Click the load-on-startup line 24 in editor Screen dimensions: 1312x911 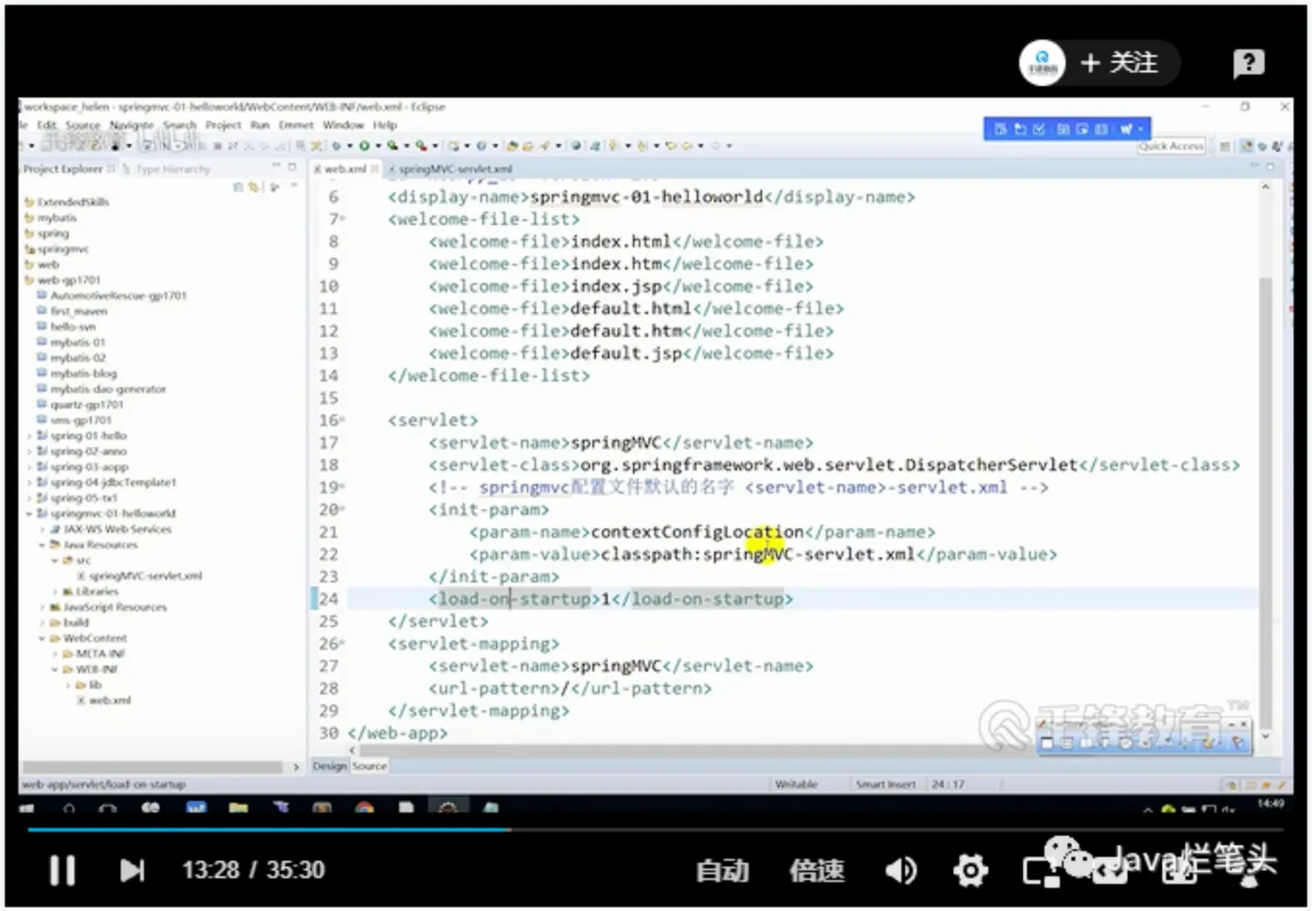click(802, 599)
